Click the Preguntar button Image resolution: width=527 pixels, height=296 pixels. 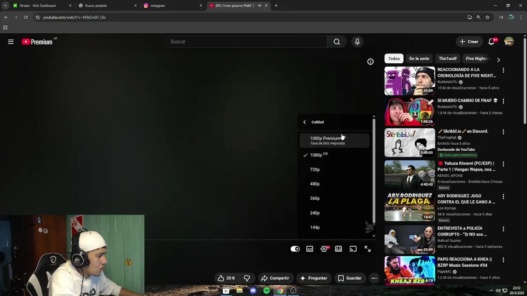(314, 278)
